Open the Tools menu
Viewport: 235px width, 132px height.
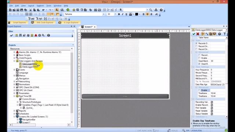coord(49,6)
